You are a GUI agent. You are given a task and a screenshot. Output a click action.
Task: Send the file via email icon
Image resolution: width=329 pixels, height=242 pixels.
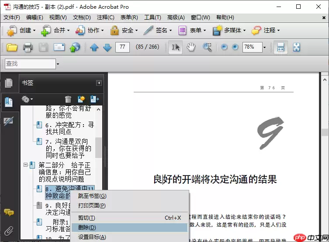click(59, 47)
